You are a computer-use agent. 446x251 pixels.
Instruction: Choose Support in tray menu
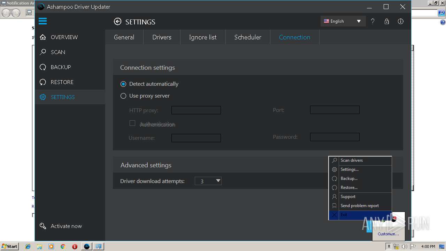(360, 197)
